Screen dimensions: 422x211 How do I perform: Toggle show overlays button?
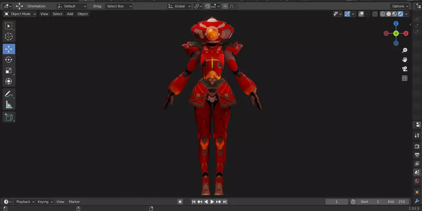point(361,14)
